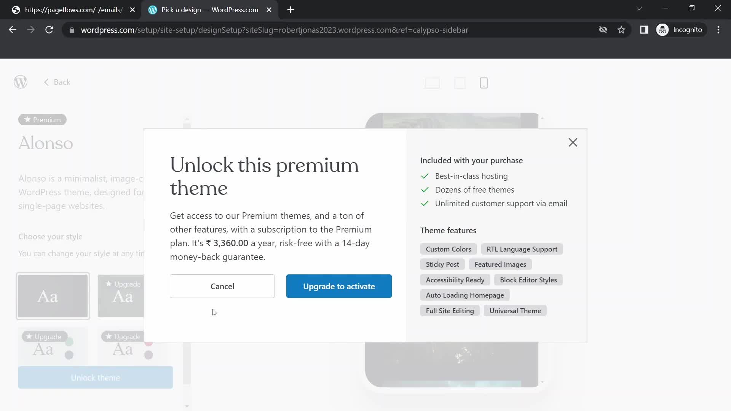Click the Back navigation icon
The image size is (731, 411).
46,82
